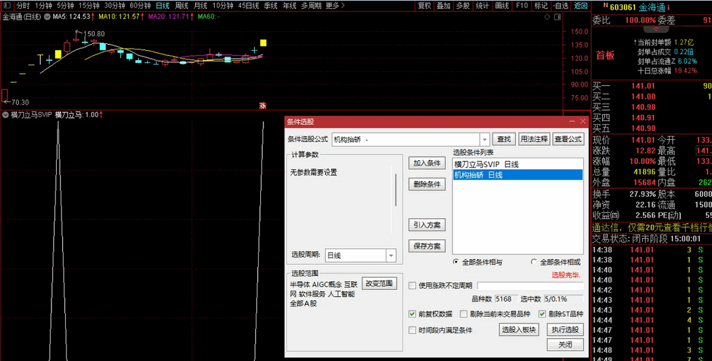Viewport: 712px width, 361px height.
Task: Click the 选中数 progress field showing 5/0.1%
Action: [563, 299]
